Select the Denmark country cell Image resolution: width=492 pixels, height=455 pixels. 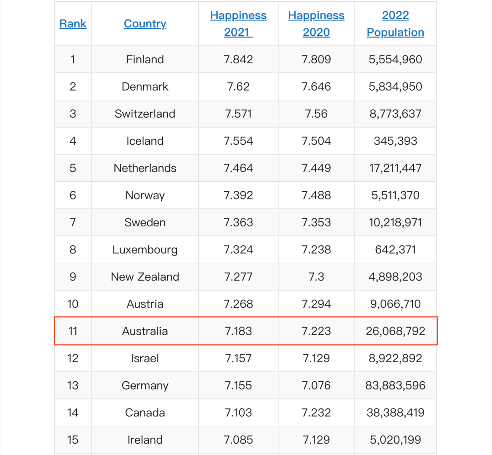pyautogui.click(x=145, y=87)
